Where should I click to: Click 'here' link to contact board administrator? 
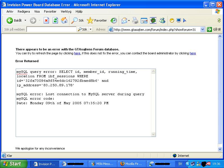tap(193, 53)
